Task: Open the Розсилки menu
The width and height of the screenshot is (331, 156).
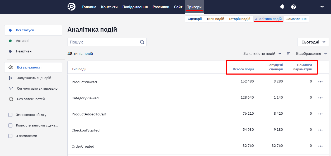Action: tap(161, 7)
